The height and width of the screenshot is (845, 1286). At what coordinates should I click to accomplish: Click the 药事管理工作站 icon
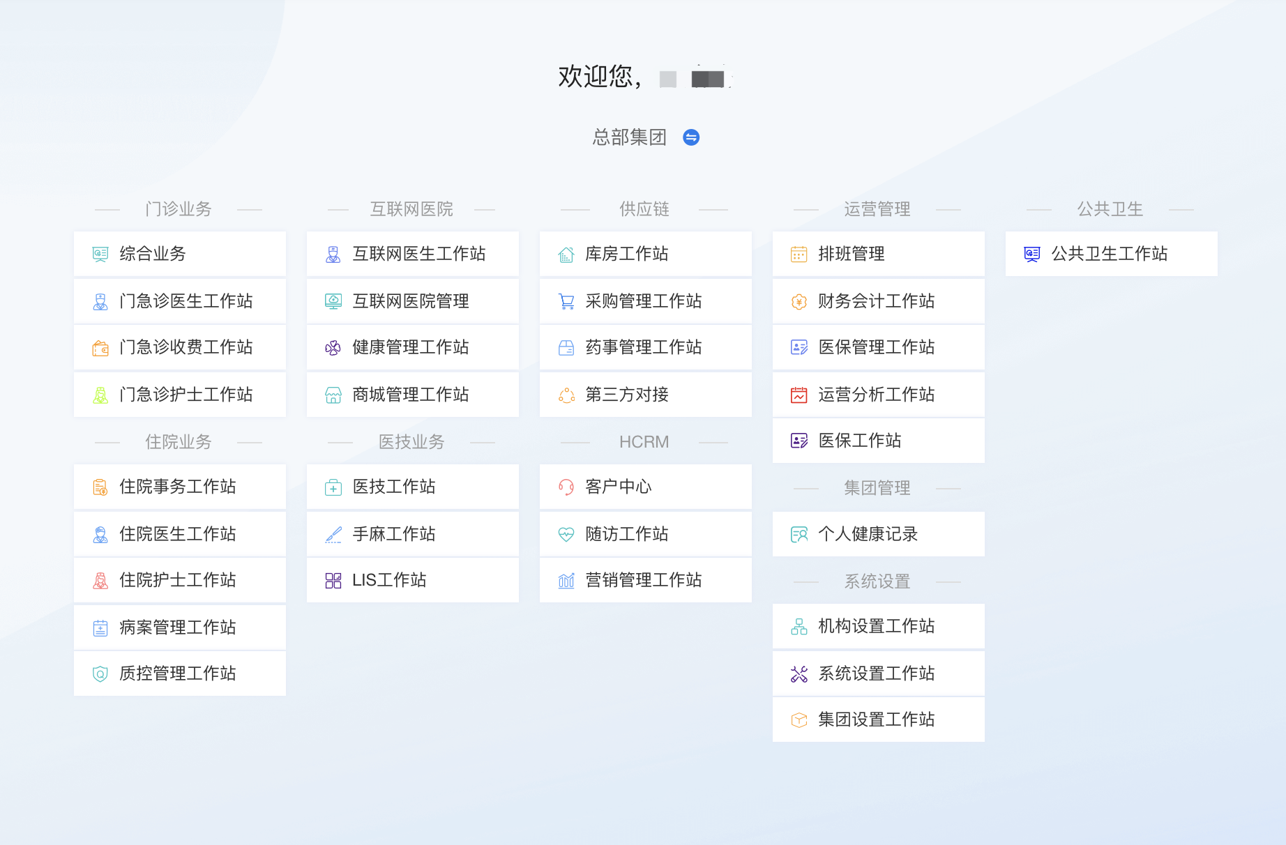coord(566,348)
